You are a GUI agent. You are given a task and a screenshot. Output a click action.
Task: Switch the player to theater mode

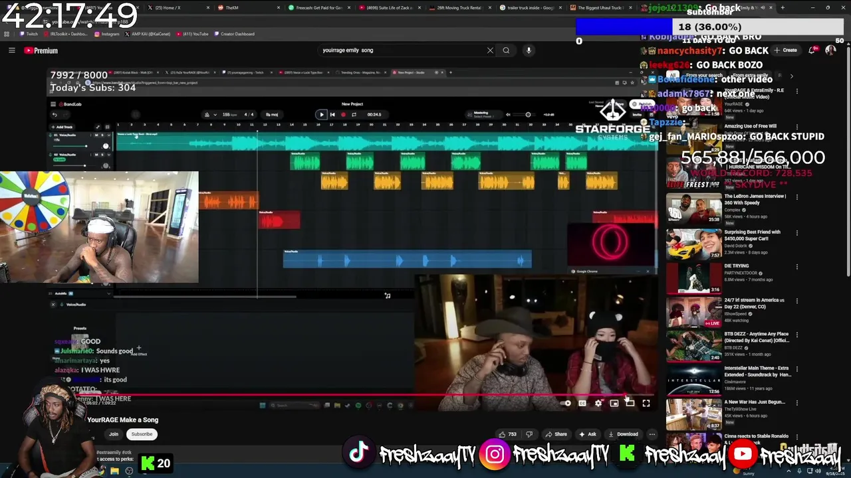(630, 403)
